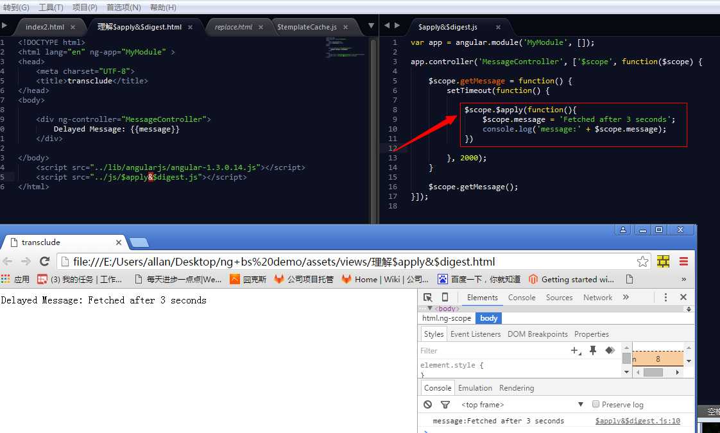
Task: Click the right pane previous tab arrow
Action: click(387, 25)
